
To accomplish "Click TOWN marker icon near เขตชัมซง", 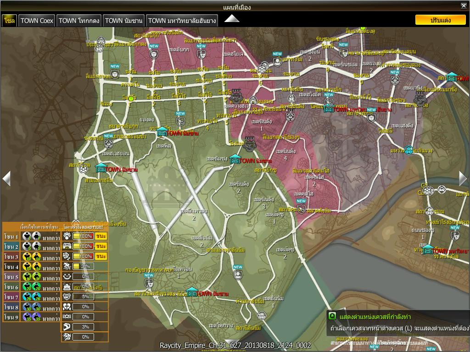I will pos(235,159).
